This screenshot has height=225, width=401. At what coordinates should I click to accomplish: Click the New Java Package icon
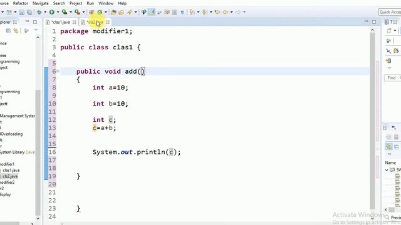pos(91,12)
